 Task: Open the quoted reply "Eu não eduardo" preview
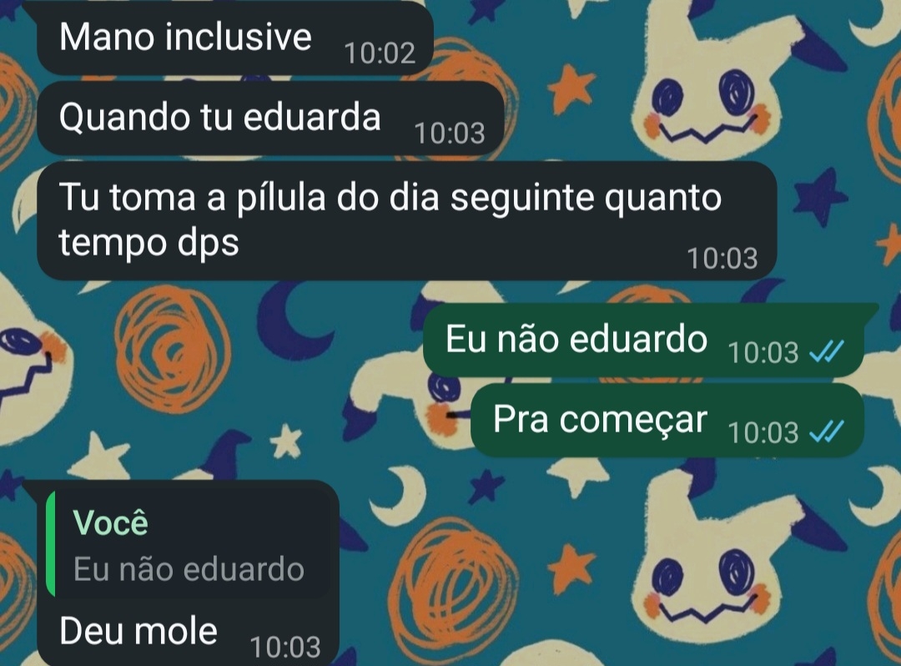point(189,543)
